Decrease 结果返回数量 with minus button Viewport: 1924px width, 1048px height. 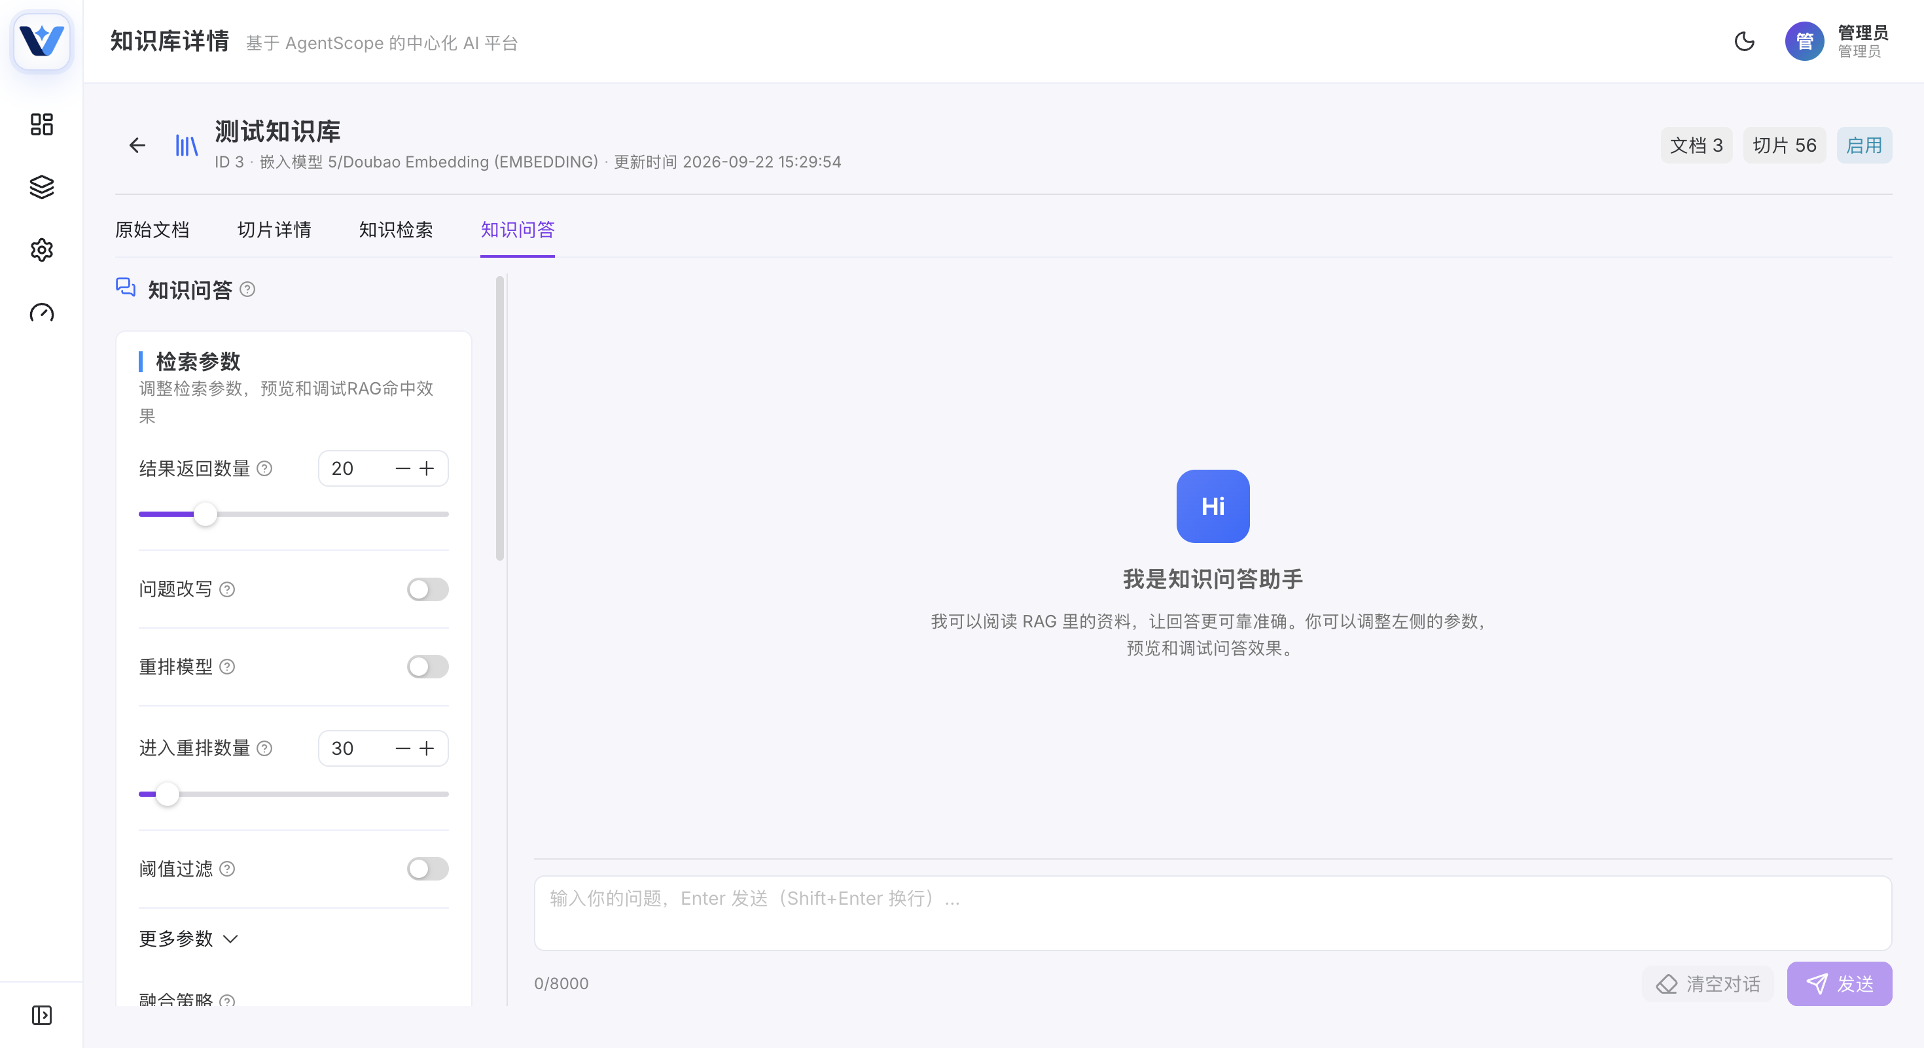pos(402,468)
